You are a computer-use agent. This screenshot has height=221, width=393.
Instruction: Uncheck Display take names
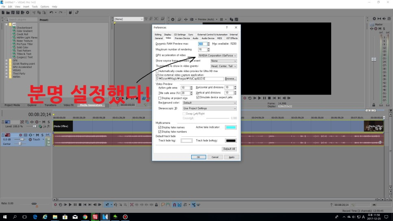[159, 127]
